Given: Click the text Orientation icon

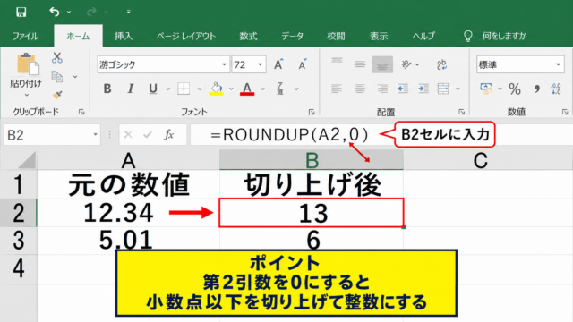Looking at the screenshot, I should [x=406, y=64].
